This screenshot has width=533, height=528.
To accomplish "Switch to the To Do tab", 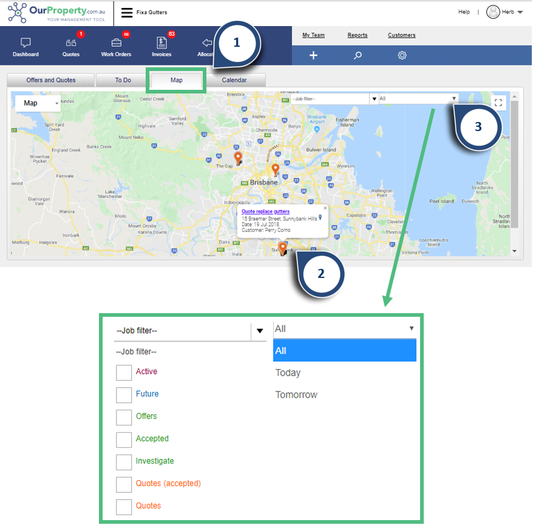I will pos(123,80).
